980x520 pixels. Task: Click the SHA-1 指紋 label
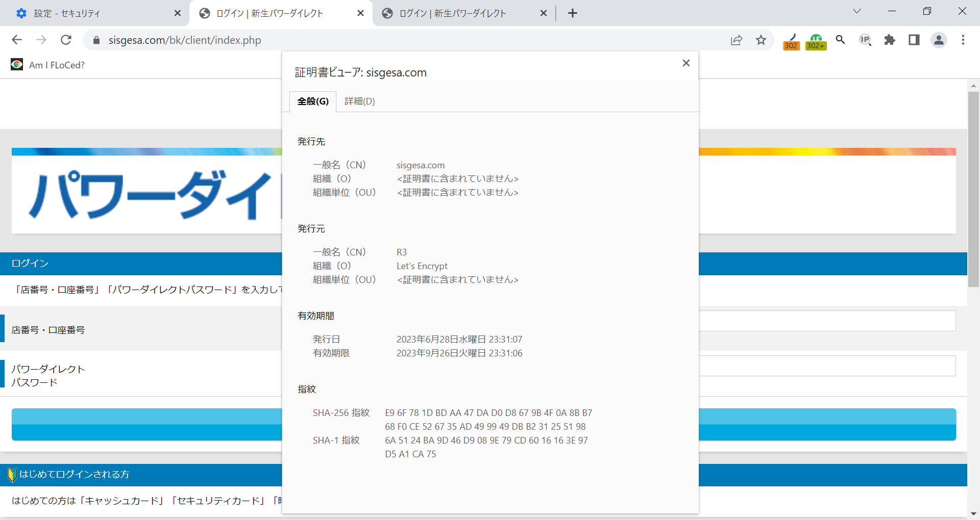[x=336, y=440]
